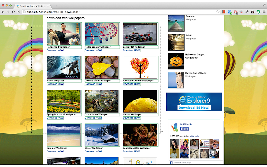
Task: Download NOW! under Halo 4 wallpaper
Action: point(55,84)
